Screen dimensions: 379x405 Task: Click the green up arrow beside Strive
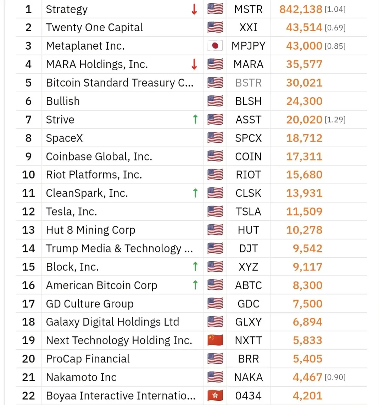point(195,119)
